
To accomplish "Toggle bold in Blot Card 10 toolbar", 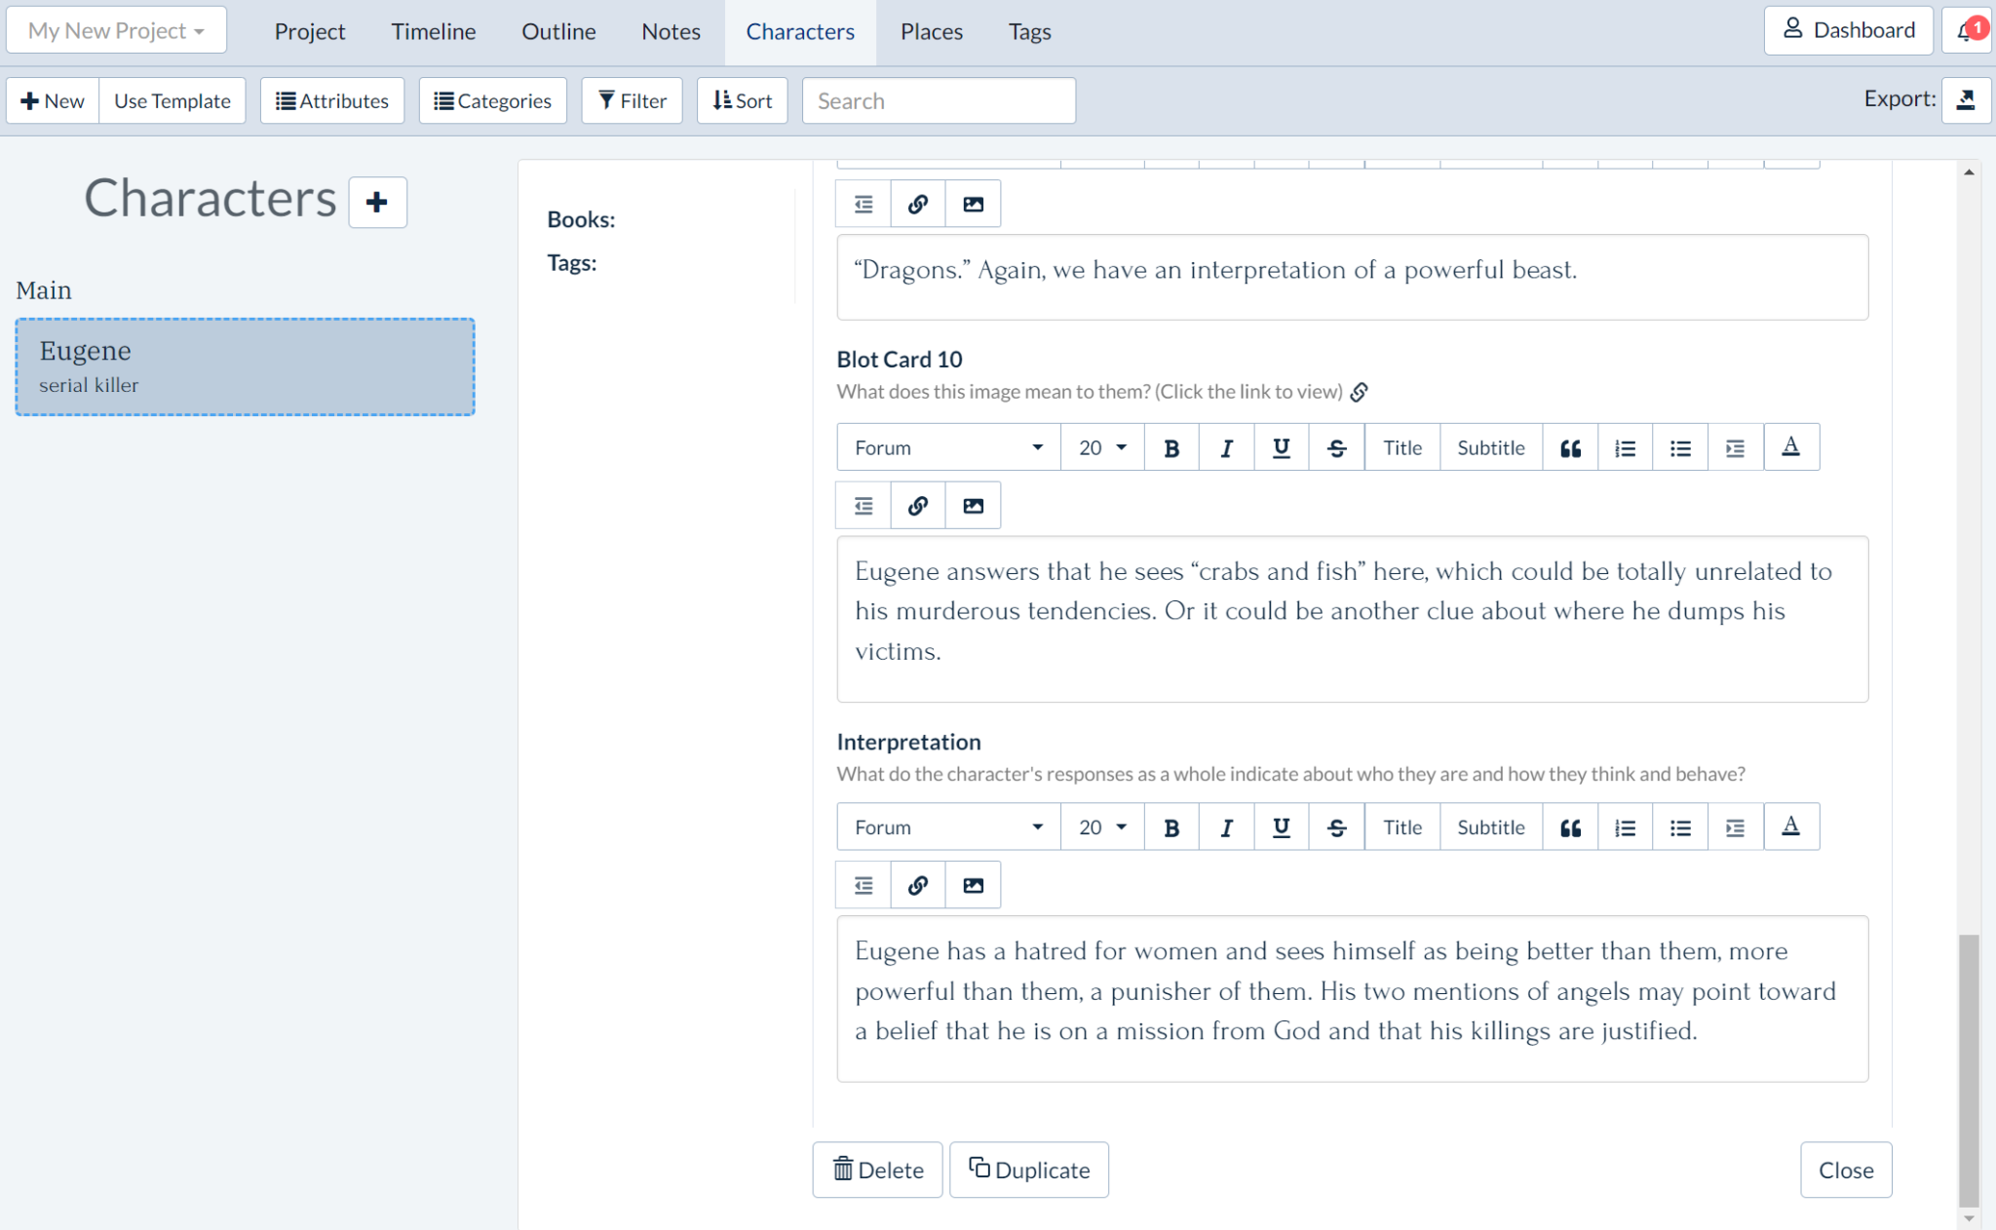I will point(1171,448).
